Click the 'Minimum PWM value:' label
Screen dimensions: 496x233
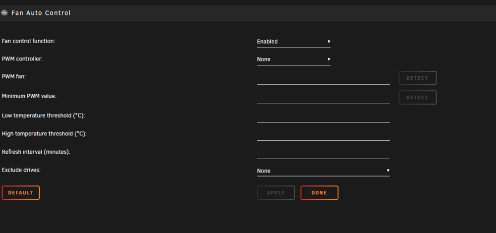click(29, 96)
